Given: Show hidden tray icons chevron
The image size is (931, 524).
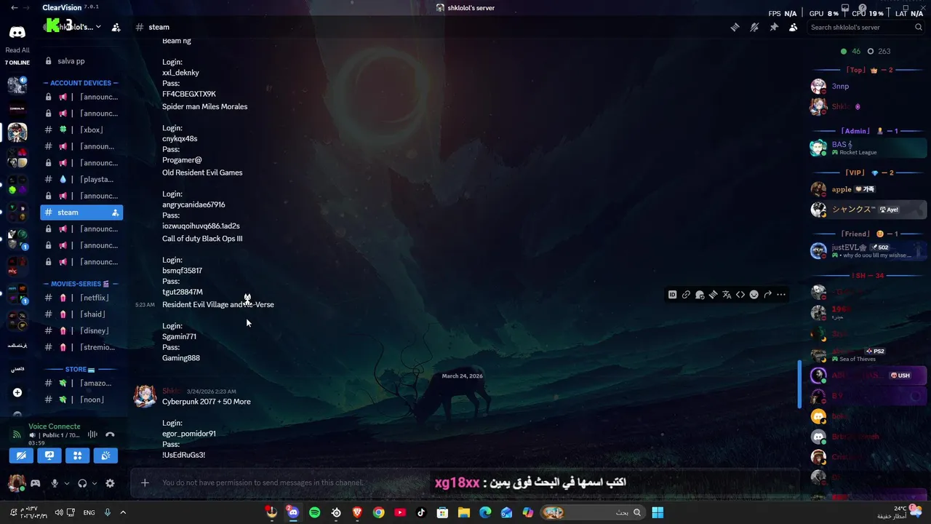Looking at the screenshot, I should tap(123, 512).
